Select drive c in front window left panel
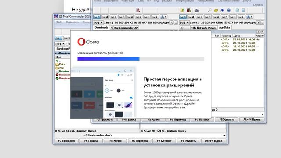The width and height of the screenshot is (281, 158). pos(97,17)
